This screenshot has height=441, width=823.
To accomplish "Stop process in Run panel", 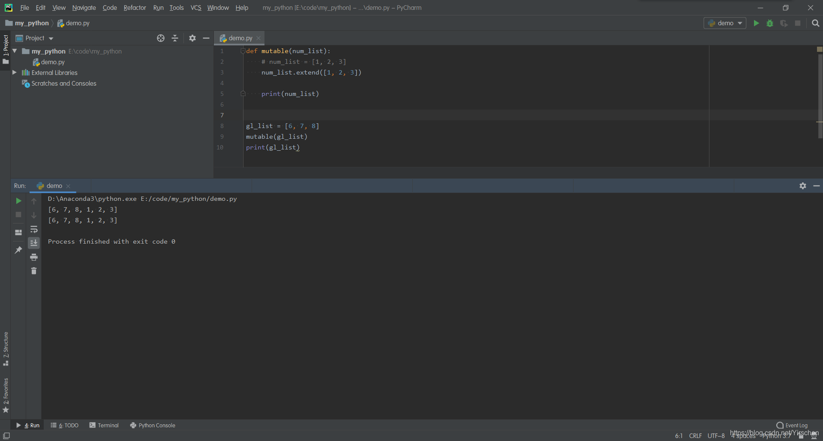I will pyautogui.click(x=18, y=215).
